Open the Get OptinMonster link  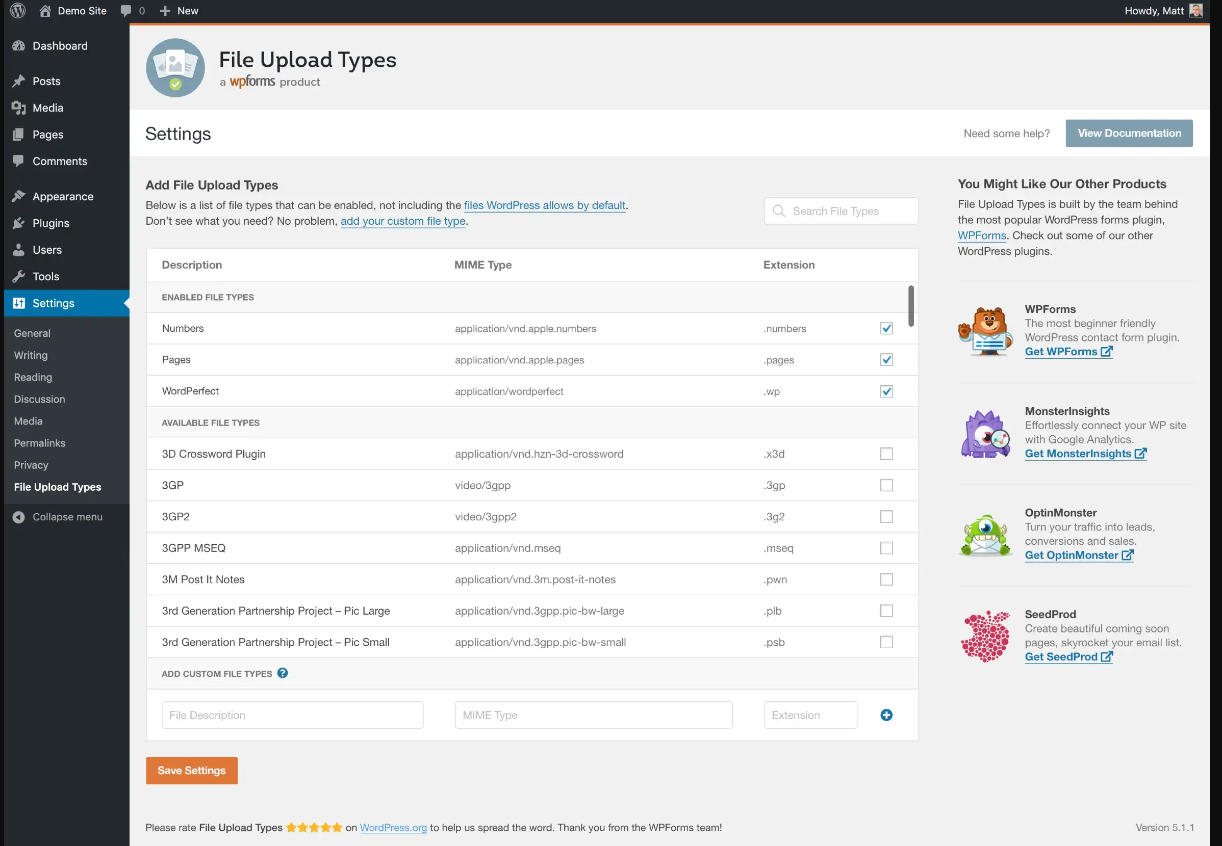[1079, 555]
